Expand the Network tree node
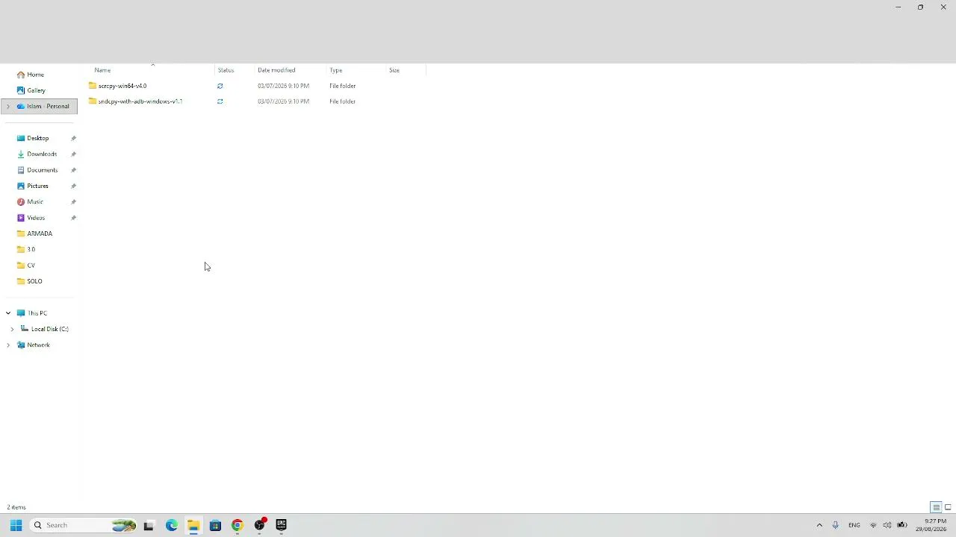The height and width of the screenshot is (537, 956). 8,345
